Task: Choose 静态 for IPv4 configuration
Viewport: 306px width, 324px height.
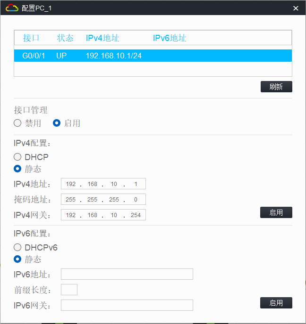Action: click(18, 169)
